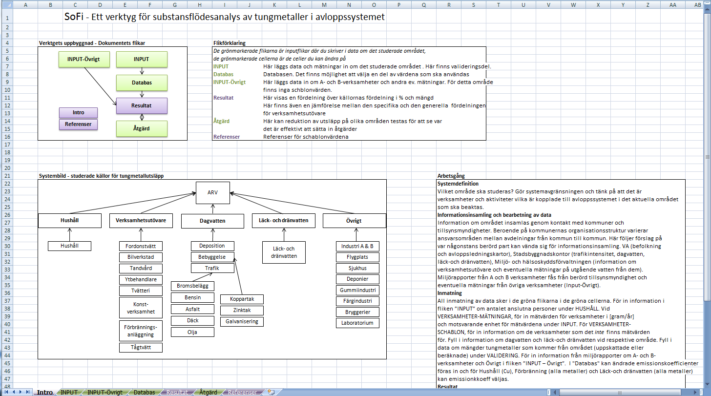This screenshot has width=711, height=396.
Task: Select the Tågtvätt box
Action: 141,348
